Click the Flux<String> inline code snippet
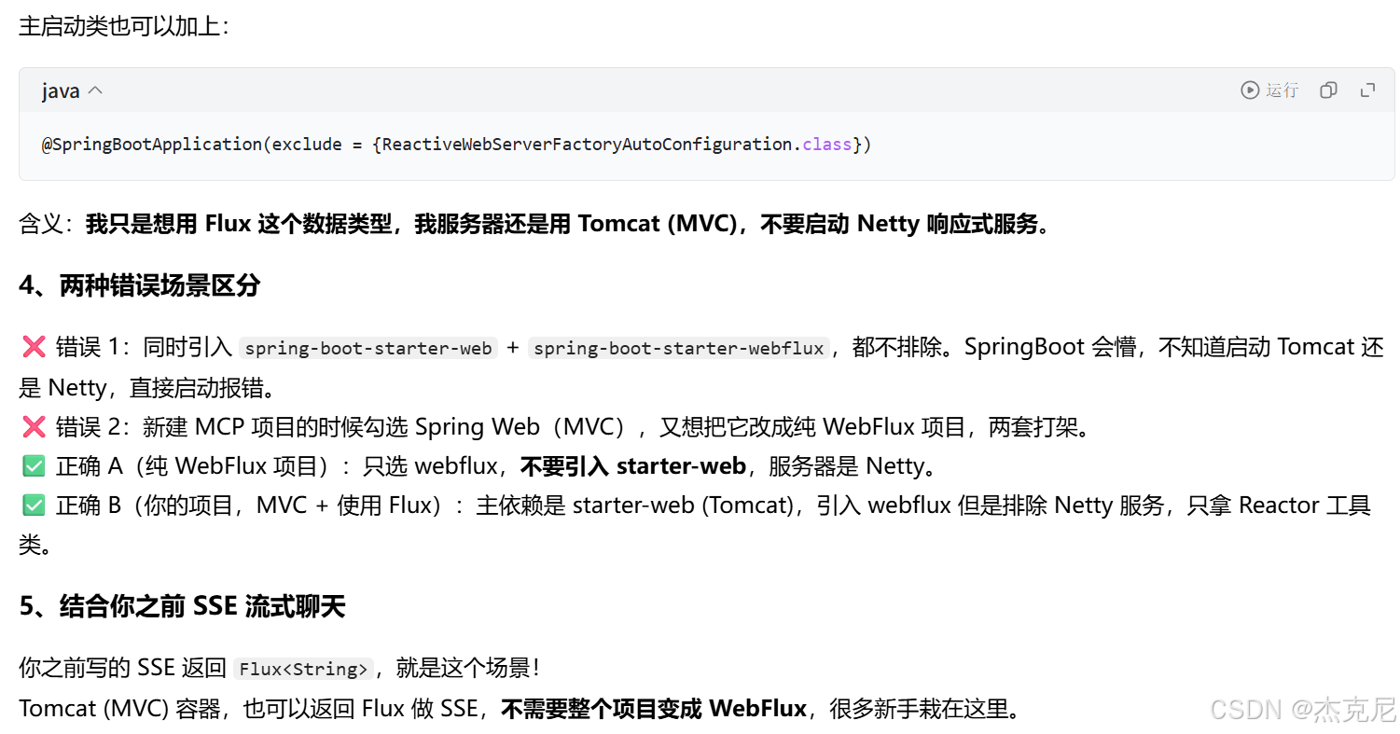 point(304,669)
